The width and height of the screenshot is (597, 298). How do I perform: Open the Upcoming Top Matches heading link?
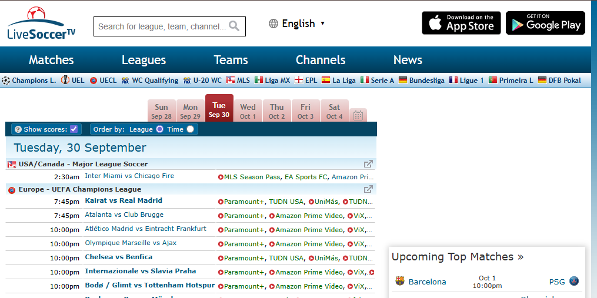coord(457,257)
